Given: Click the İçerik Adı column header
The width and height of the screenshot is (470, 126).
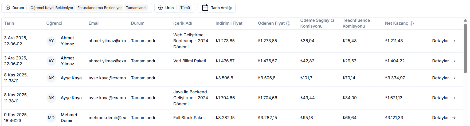Looking at the screenshot, I should tap(183, 23).
